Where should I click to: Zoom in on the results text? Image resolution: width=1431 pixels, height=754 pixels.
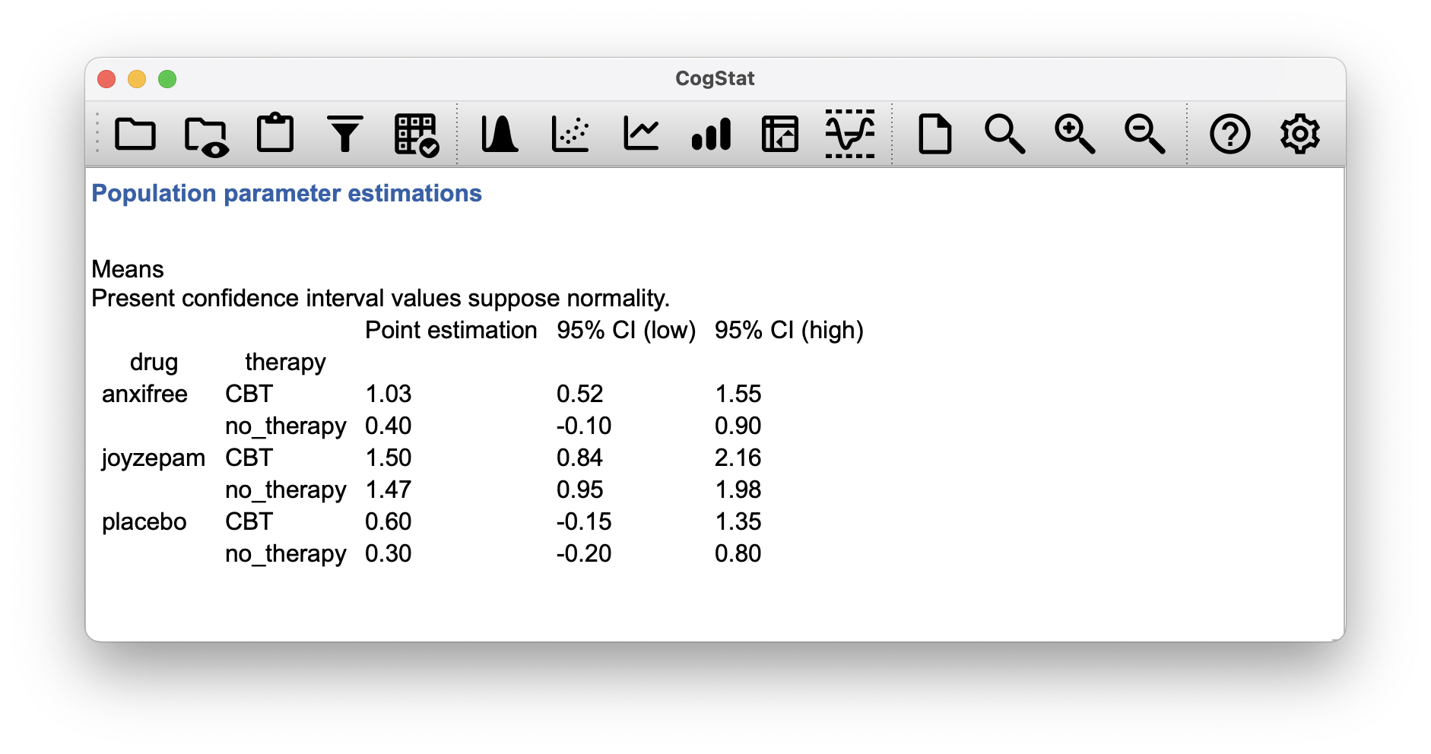tap(1075, 133)
